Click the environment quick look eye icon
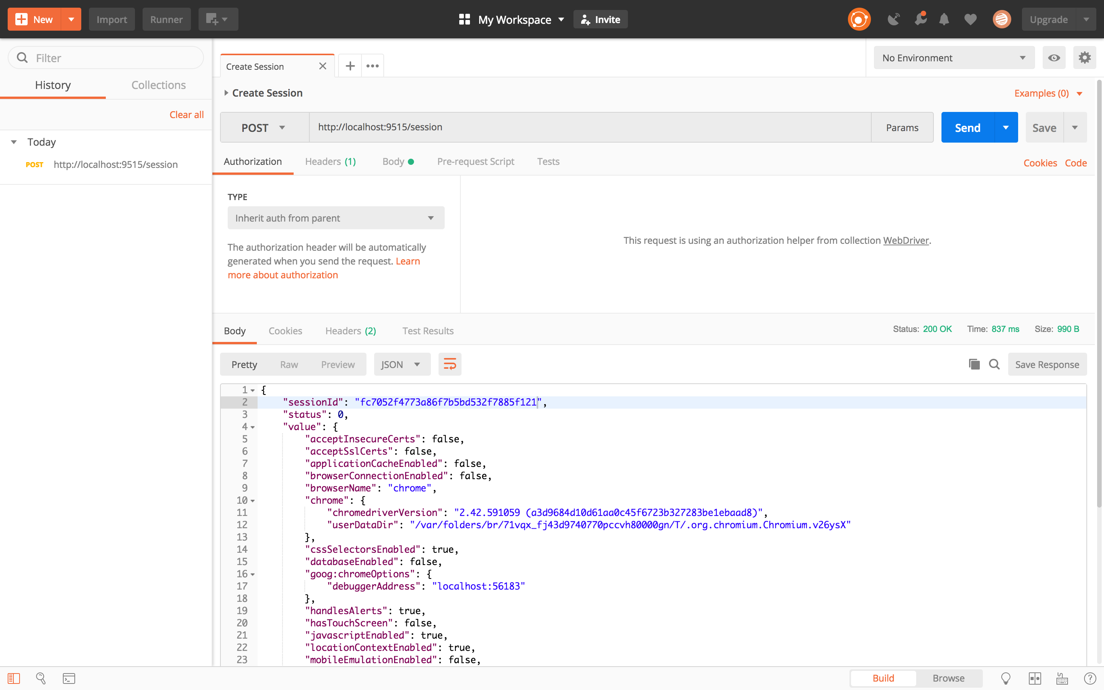Image resolution: width=1104 pixels, height=690 pixels. [1054, 58]
